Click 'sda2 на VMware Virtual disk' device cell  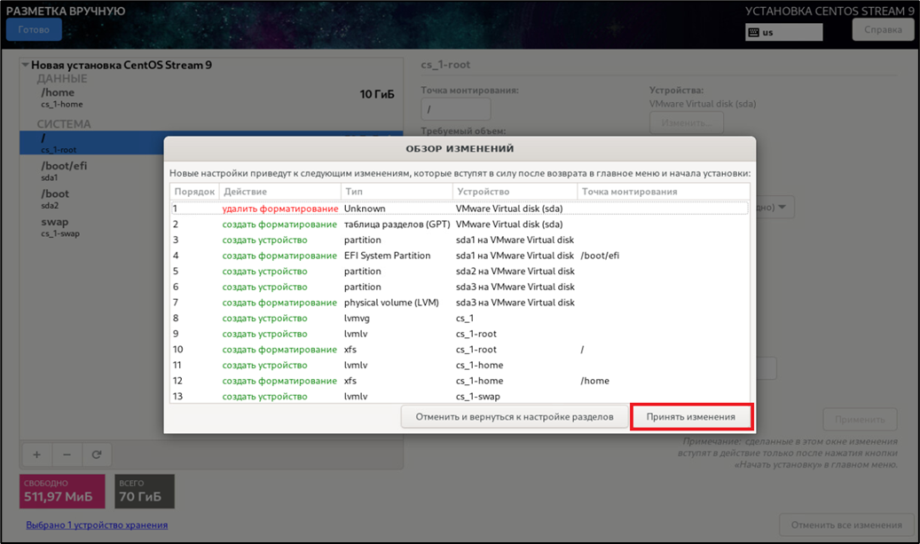click(515, 272)
